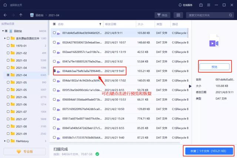Go forward with the right arrow
Image resolution: width=237 pixels, height=158 pixels.
(13, 15)
